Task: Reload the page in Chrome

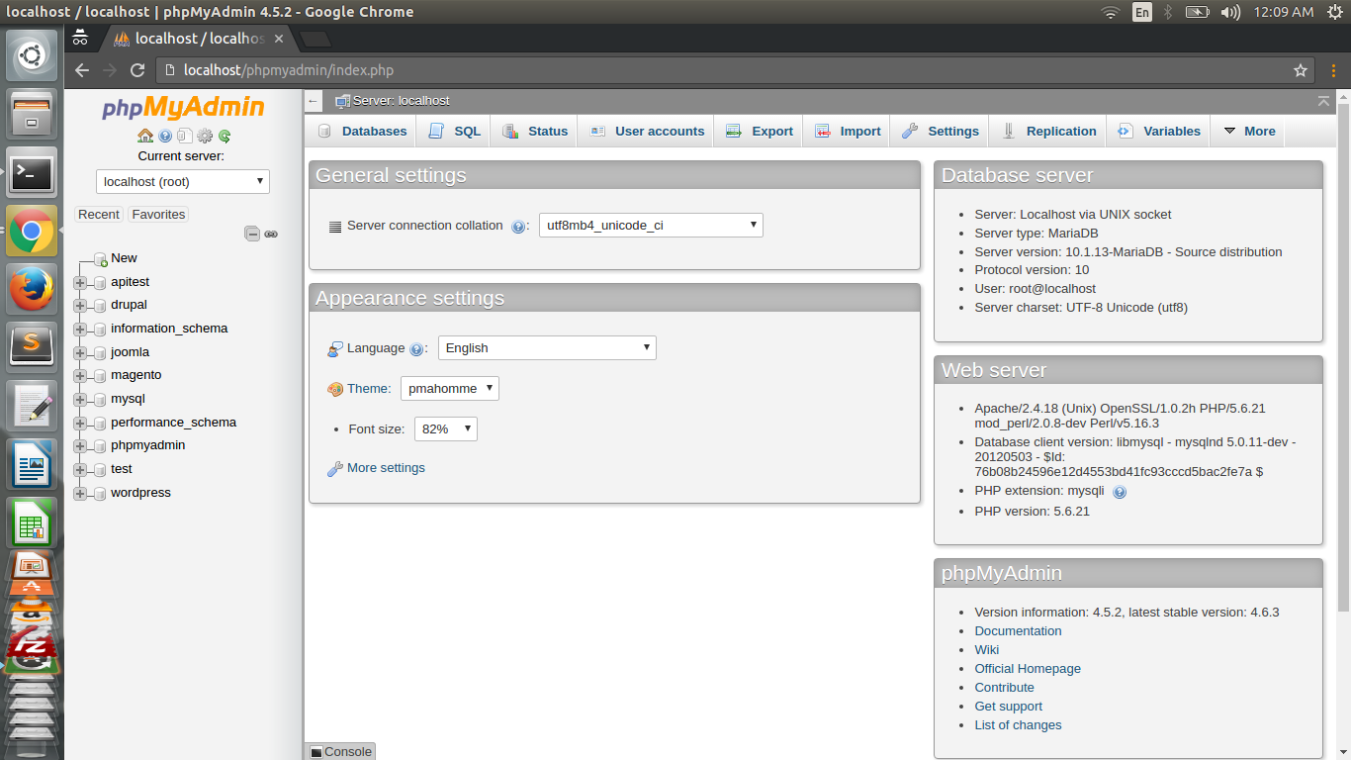Action: coord(137,70)
